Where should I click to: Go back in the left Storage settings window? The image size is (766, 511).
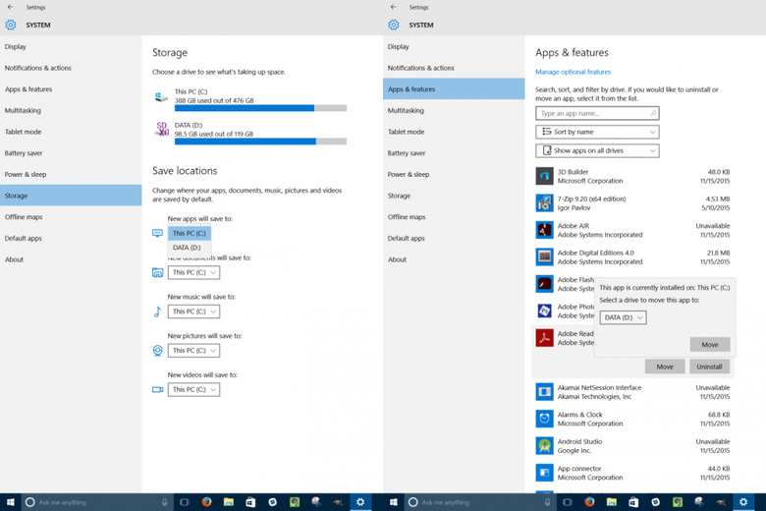point(10,7)
